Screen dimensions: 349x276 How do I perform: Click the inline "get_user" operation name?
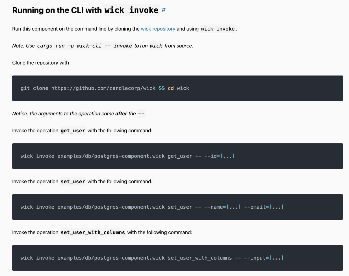[x=73, y=131]
